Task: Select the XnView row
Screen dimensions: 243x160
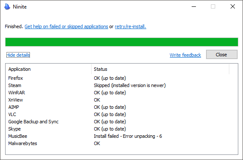Action: (x=121, y=100)
